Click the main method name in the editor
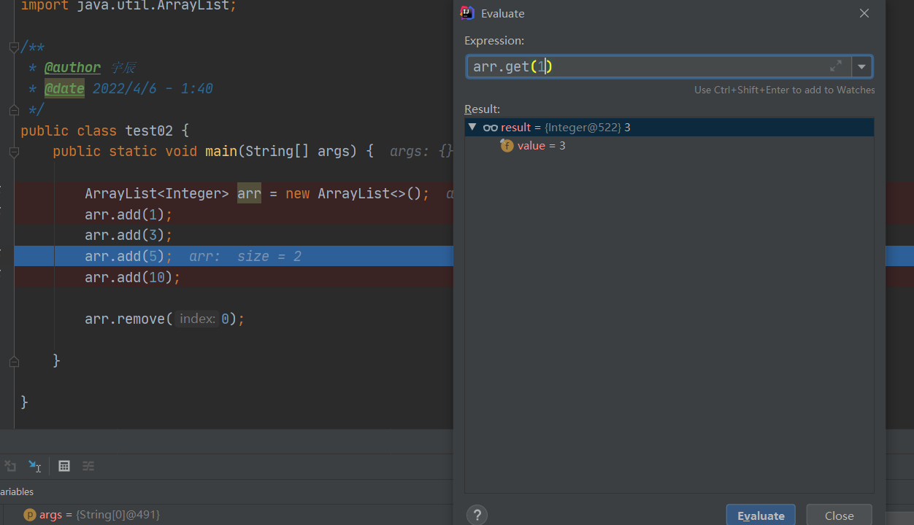The height and width of the screenshot is (525, 914). [221, 152]
